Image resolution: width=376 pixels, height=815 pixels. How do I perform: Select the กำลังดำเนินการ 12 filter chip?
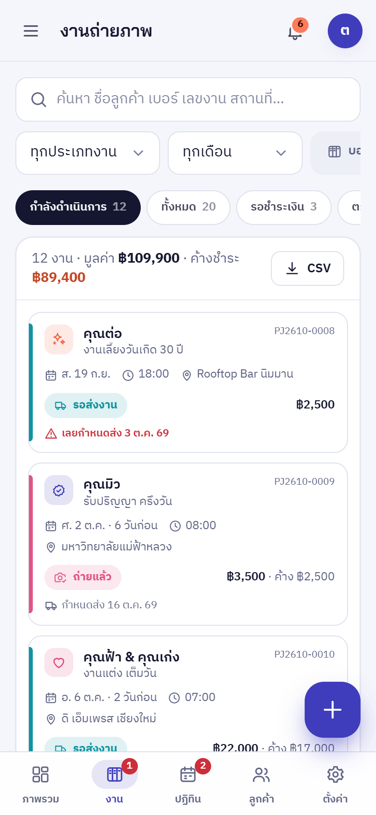coord(78,208)
